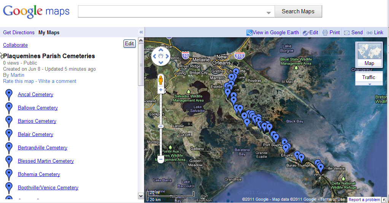Click the Print printer icon
This screenshot has height=203, width=389.
(325, 33)
